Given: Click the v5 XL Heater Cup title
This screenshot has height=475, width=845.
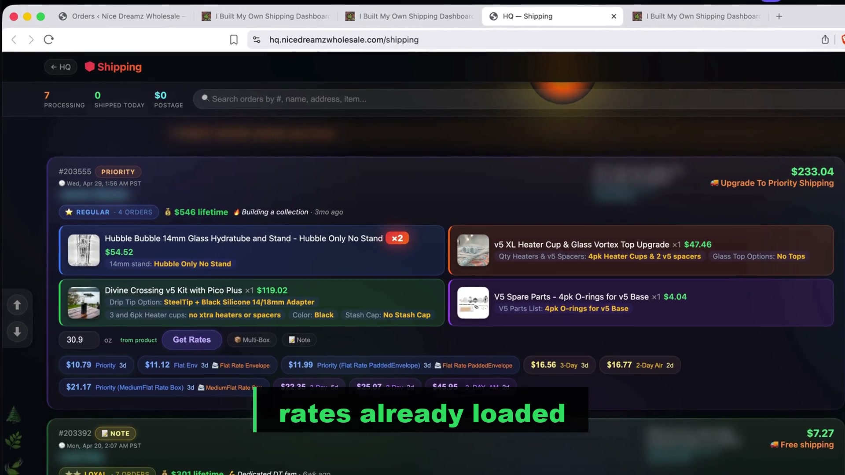Looking at the screenshot, I should tap(581, 245).
